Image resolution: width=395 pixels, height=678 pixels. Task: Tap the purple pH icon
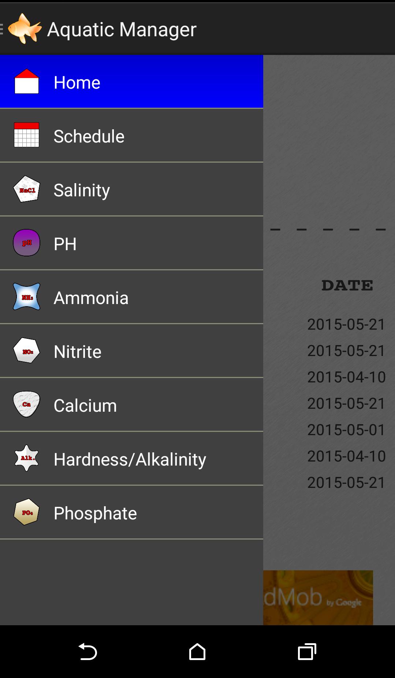(x=26, y=243)
